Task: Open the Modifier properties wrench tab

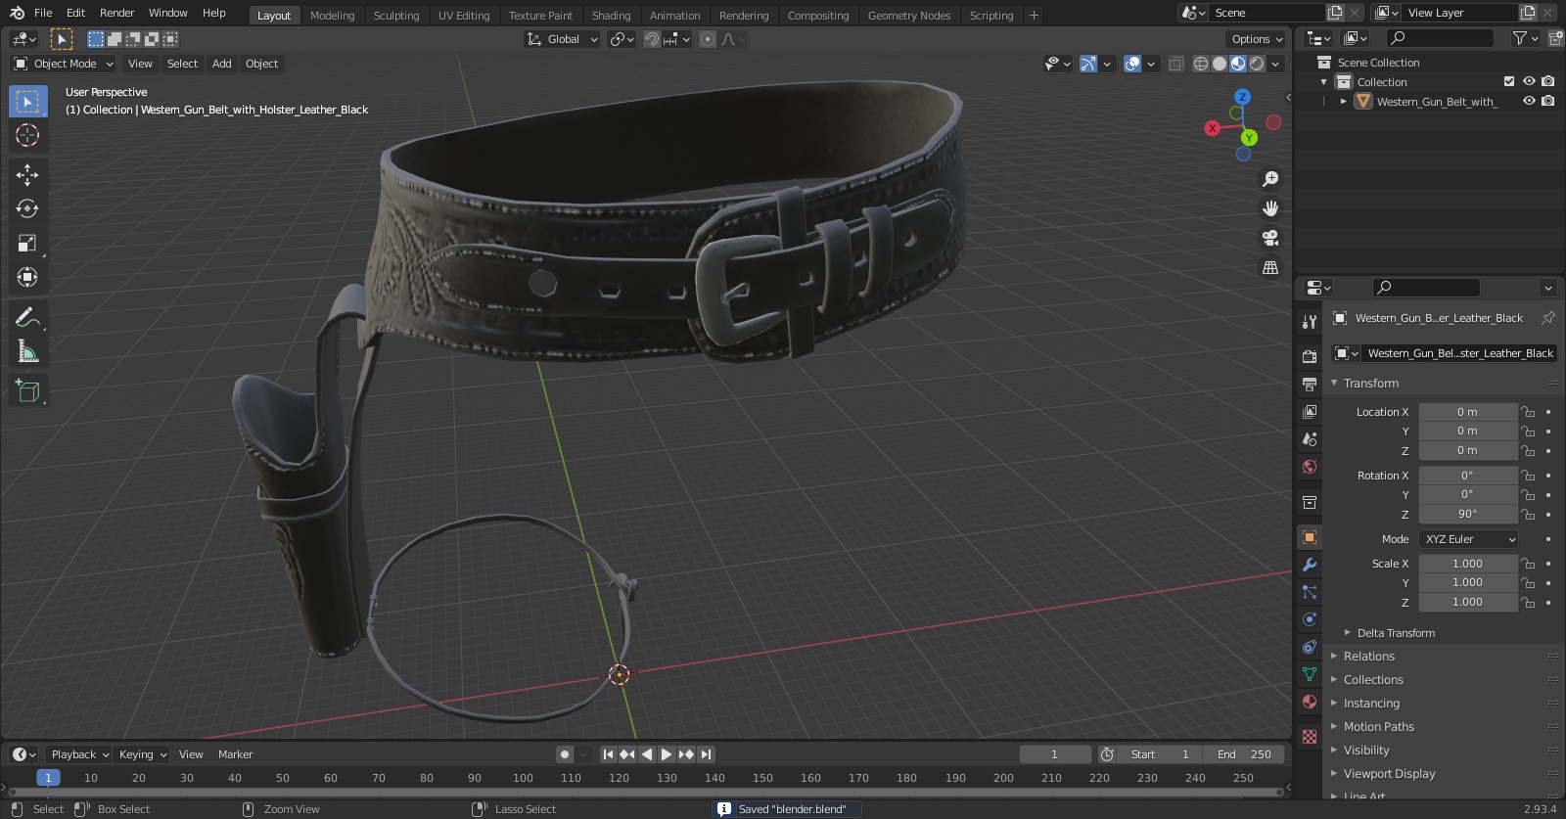Action: pos(1310,565)
